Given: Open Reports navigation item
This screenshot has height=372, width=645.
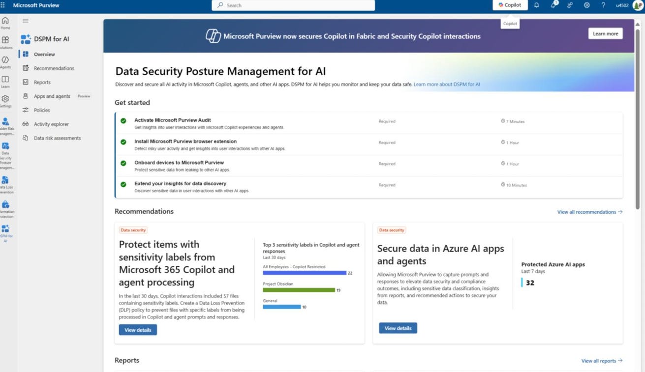Looking at the screenshot, I should (x=42, y=82).
